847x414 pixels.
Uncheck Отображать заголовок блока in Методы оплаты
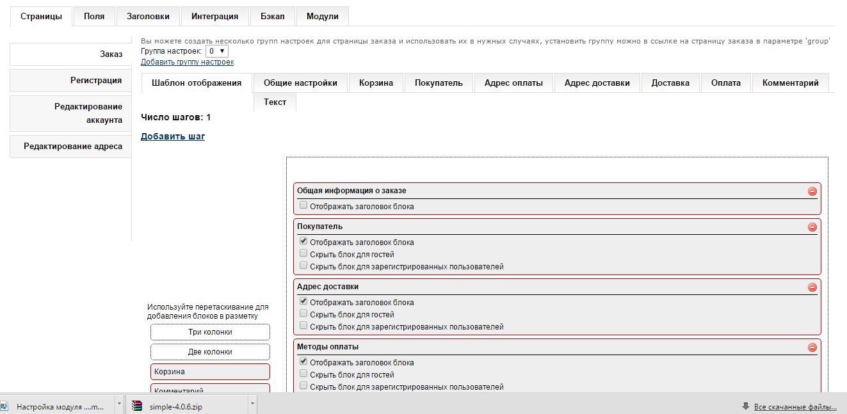pos(303,362)
